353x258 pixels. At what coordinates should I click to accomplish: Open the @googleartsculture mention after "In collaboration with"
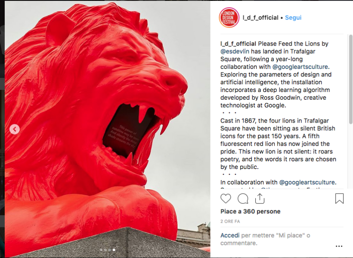pos(307,182)
